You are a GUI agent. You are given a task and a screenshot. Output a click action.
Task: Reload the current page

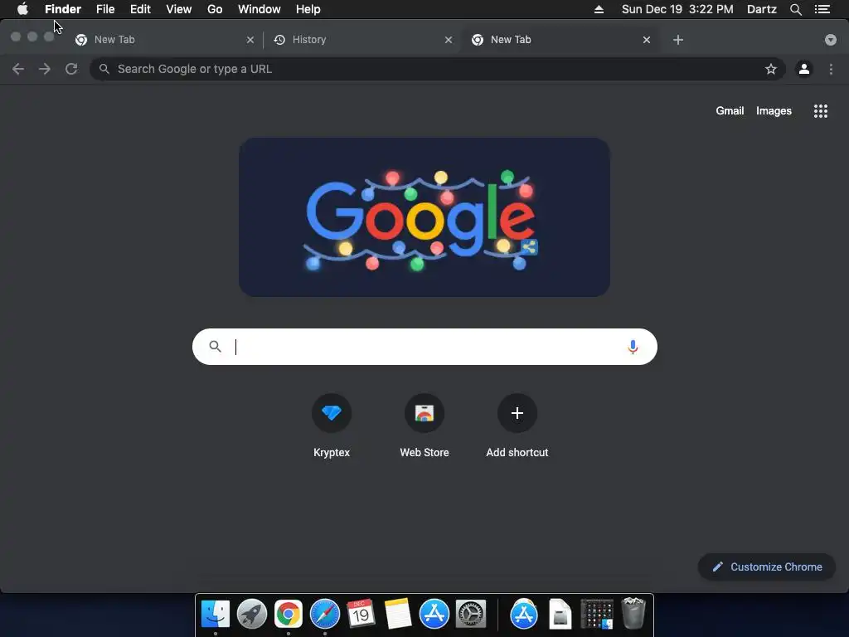pyautogui.click(x=71, y=69)
